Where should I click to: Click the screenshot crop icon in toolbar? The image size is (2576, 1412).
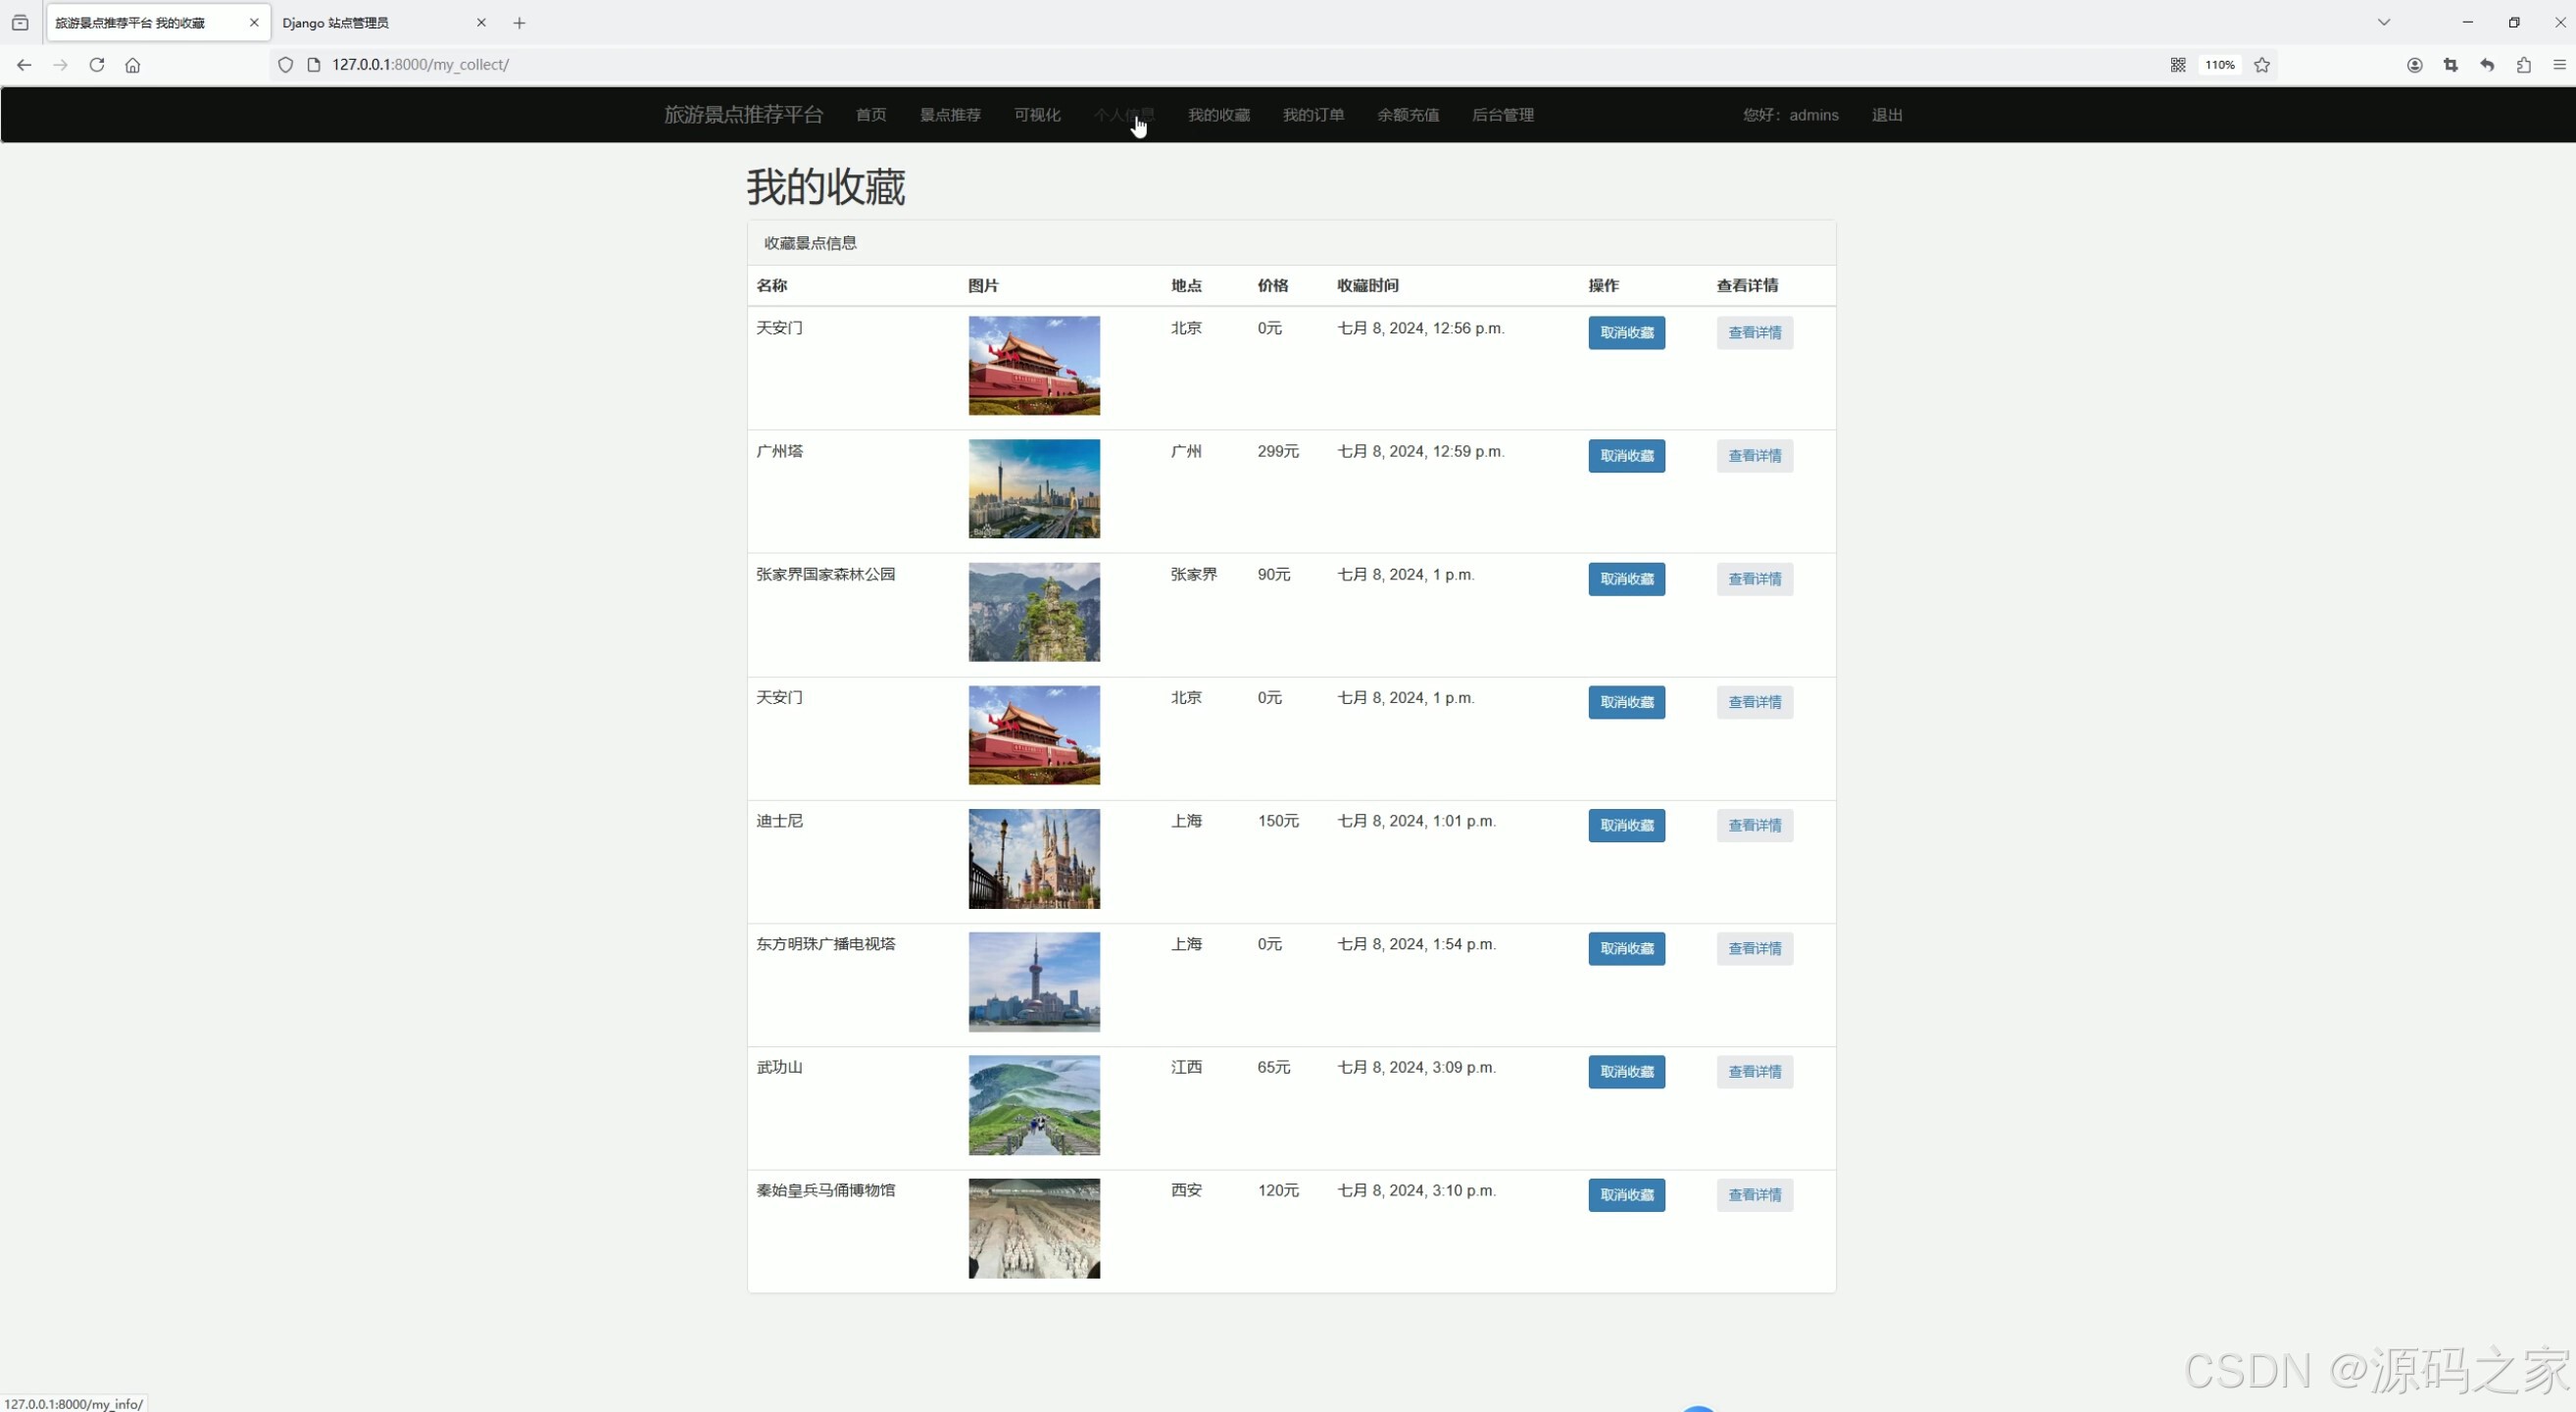2451,65
